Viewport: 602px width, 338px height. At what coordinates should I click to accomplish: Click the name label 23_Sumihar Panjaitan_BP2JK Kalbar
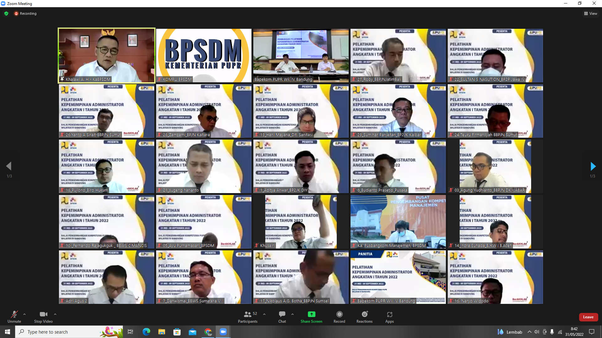click(389, 135)
